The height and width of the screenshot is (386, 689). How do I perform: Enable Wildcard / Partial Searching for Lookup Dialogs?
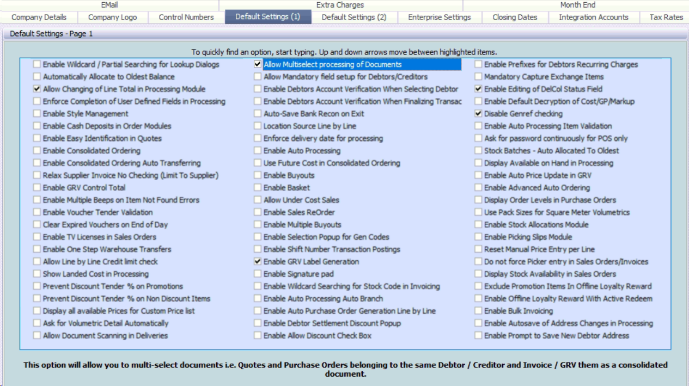37,64
